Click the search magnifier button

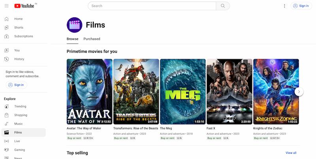(x=223, y=6)
